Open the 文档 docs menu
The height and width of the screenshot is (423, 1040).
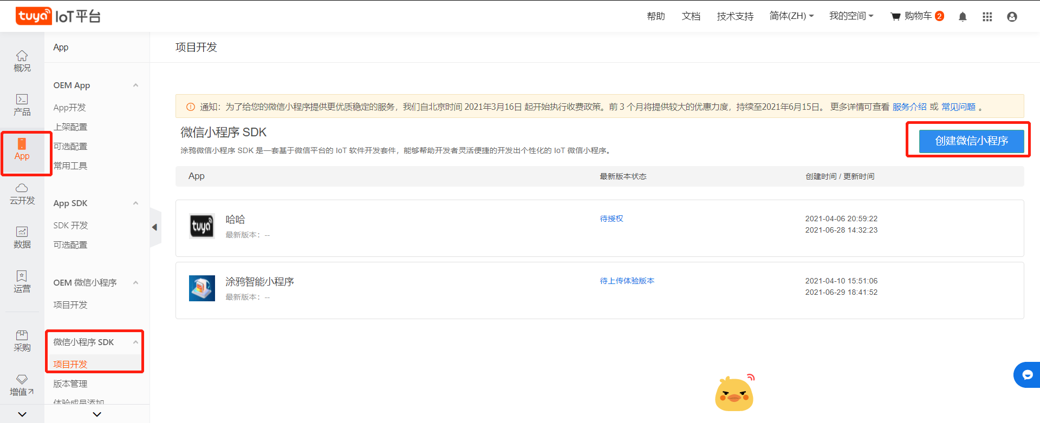(x=691, y=16)
